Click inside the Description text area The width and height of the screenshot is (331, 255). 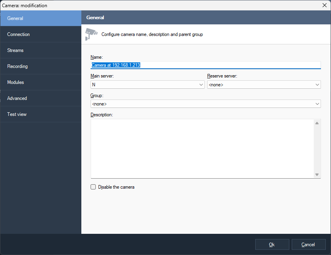coord(202,148)
